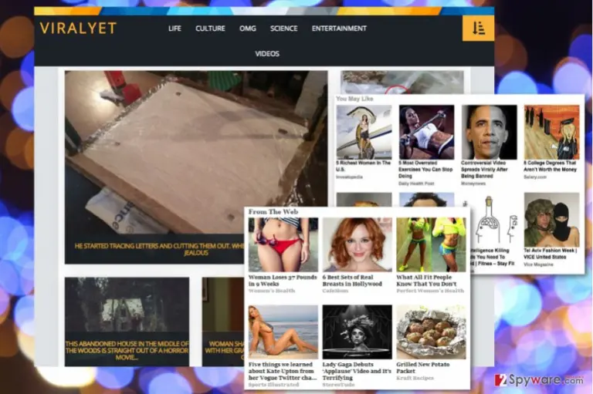Open 'Woman Loses 37 Pounds in 9 Weeks' link
The width and height of the screenshot is (593, 394).
pos(283,281)
